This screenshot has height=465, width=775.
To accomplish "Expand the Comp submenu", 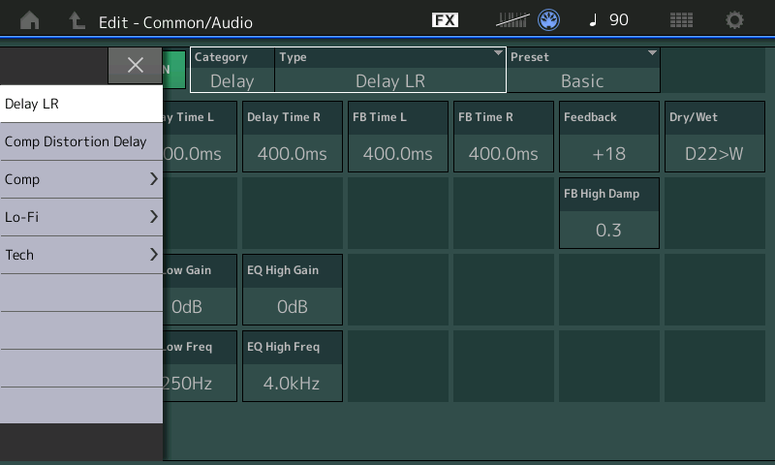I will click(x=80, y=179).
